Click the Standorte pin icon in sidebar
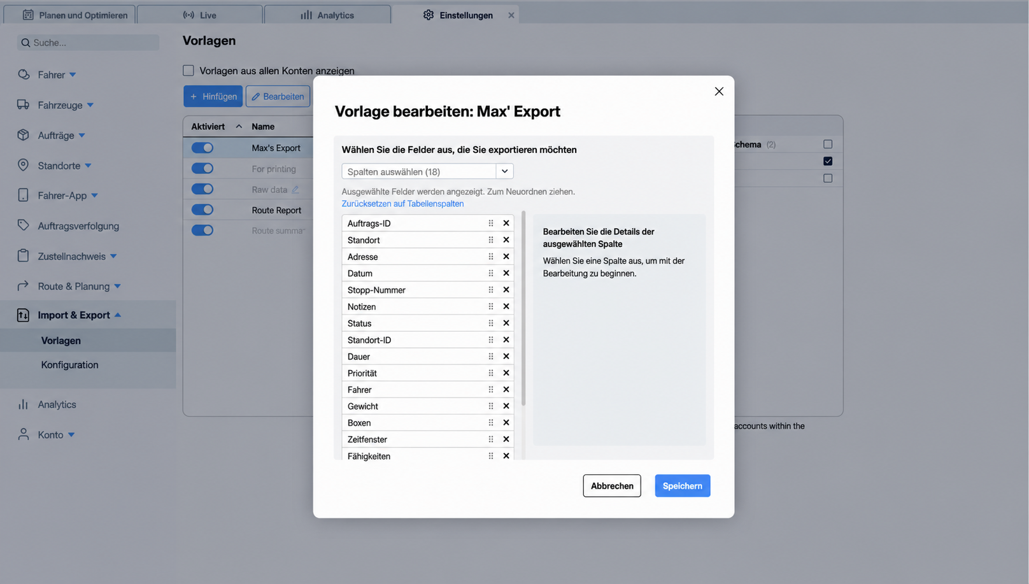Viewport: 1029px width, 584px height. coord(24,165)
